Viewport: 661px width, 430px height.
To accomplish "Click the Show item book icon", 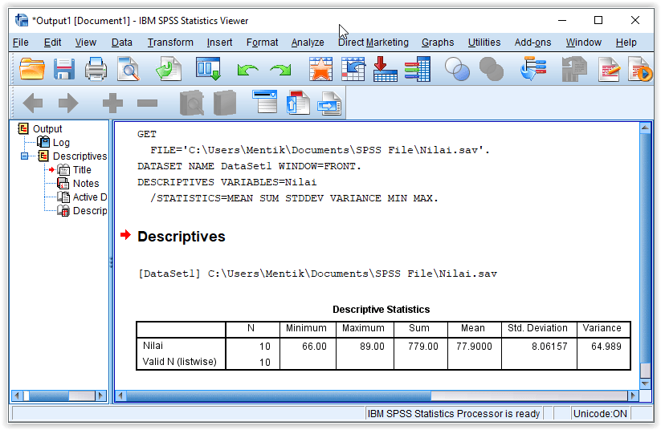I will coord(192,103).
